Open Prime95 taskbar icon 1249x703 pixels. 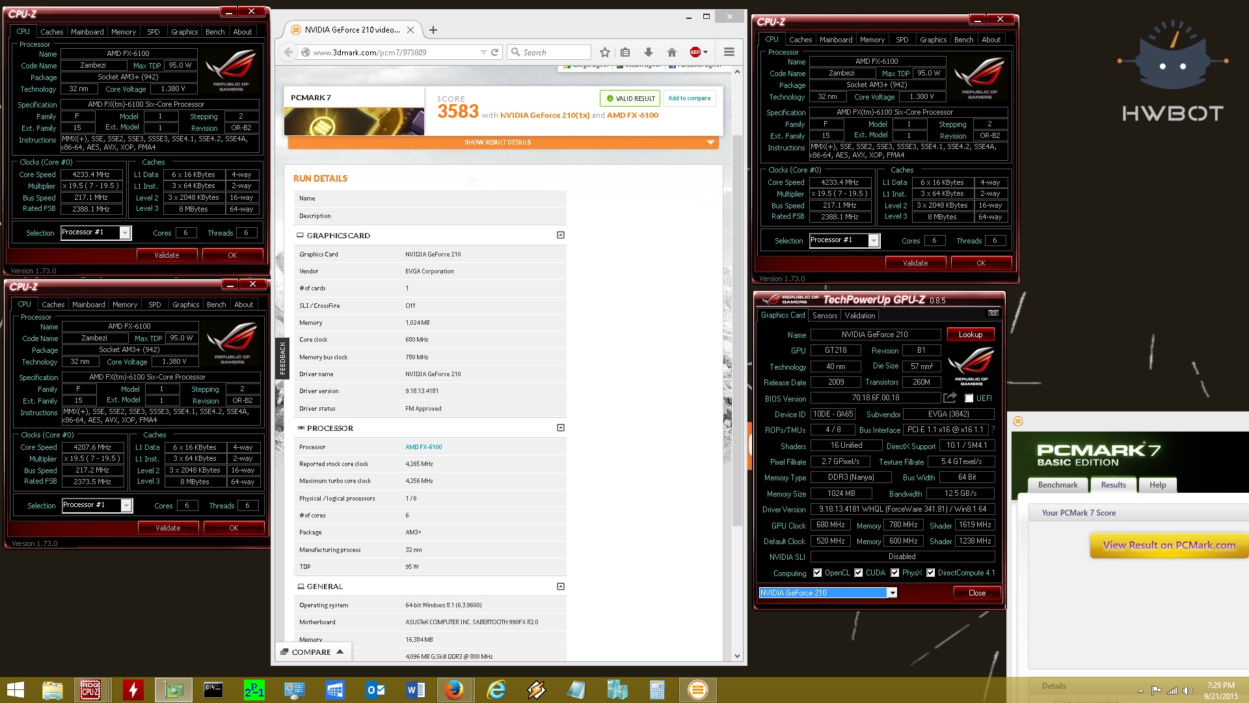254,690
